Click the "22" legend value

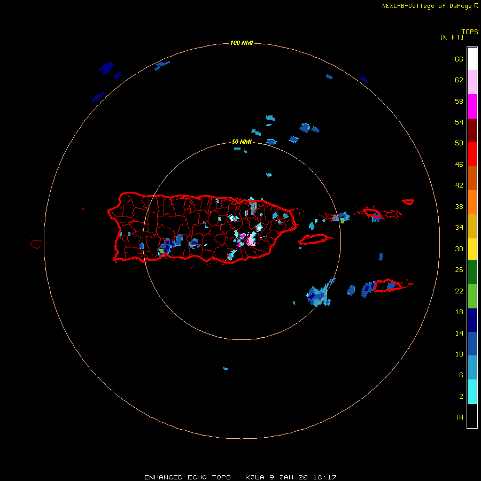pyautogui.click(x=459, y=291)
